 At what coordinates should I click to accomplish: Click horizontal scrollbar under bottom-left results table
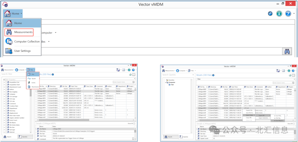(86, 120)
